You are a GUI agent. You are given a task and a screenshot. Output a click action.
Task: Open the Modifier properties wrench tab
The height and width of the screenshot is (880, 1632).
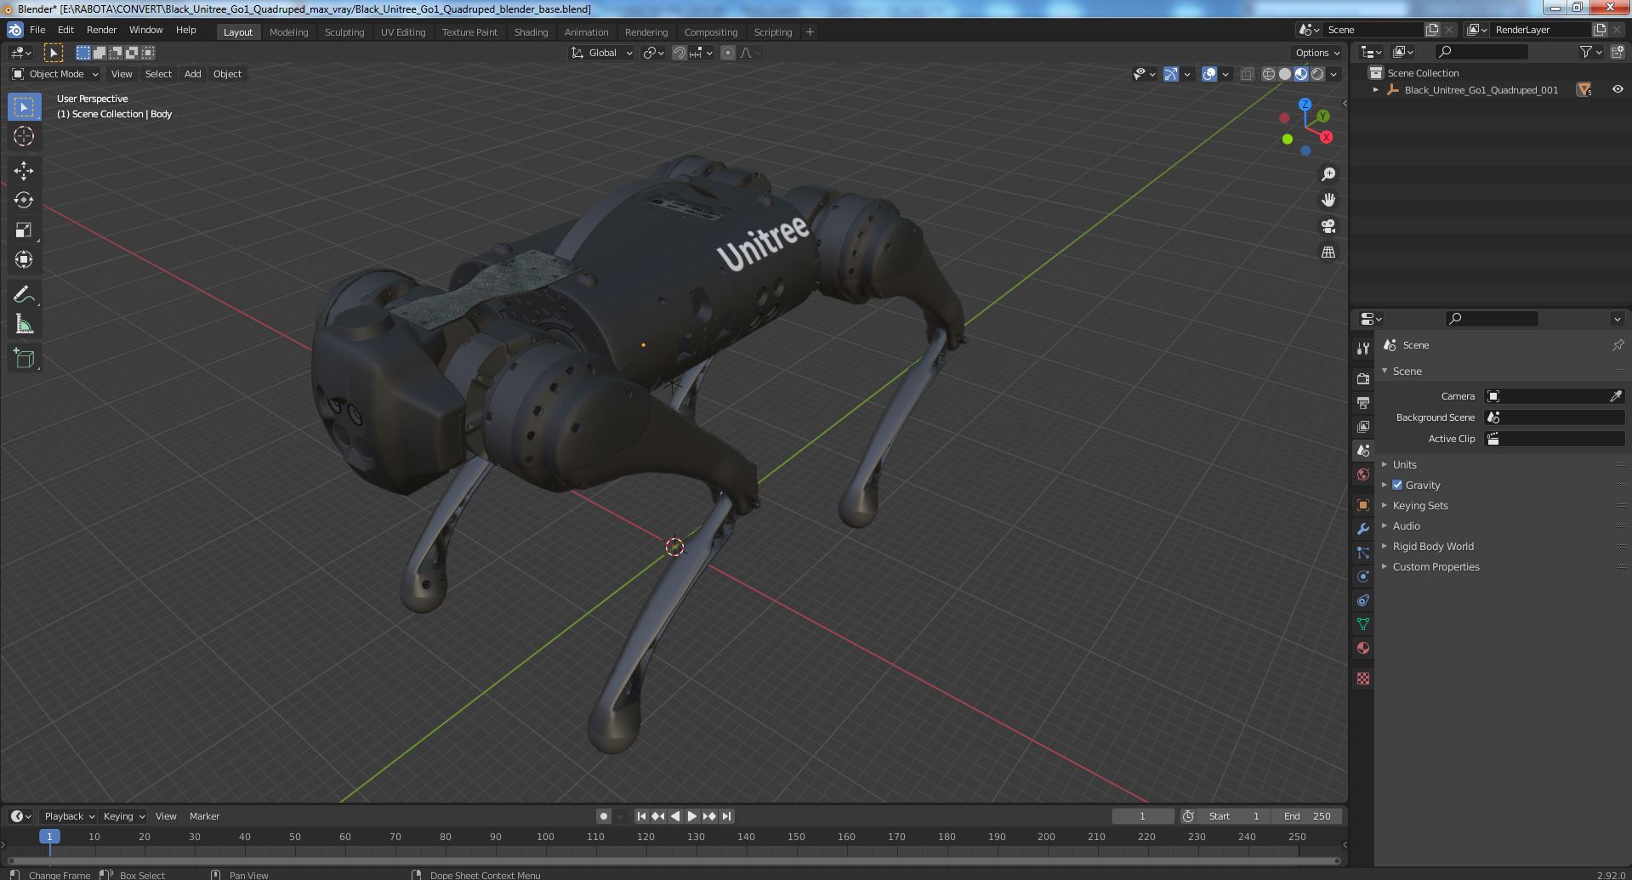click(x=1363, y=529)
